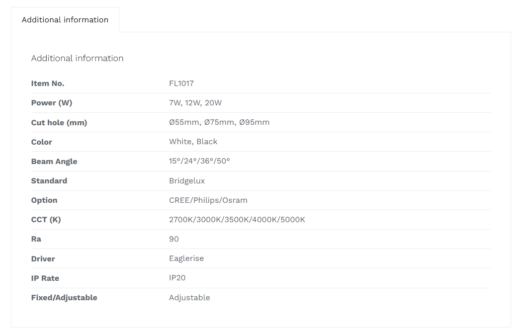520x334 pixels.
Task: Select the 2700K/3000K/3500K/4000K/5000K value
Action: point(237,220)
